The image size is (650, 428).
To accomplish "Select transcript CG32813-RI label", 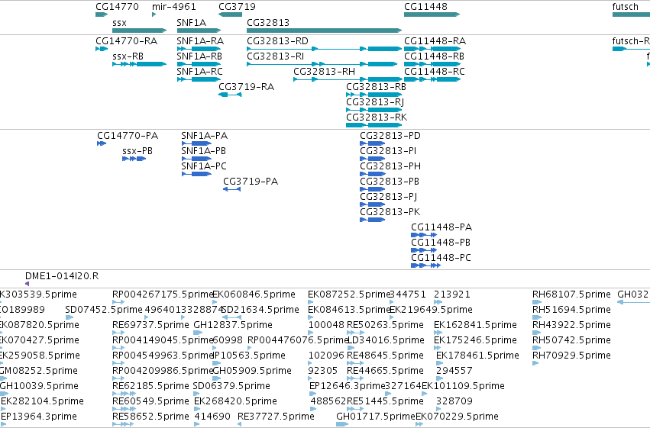I will [x=275, y=56].
